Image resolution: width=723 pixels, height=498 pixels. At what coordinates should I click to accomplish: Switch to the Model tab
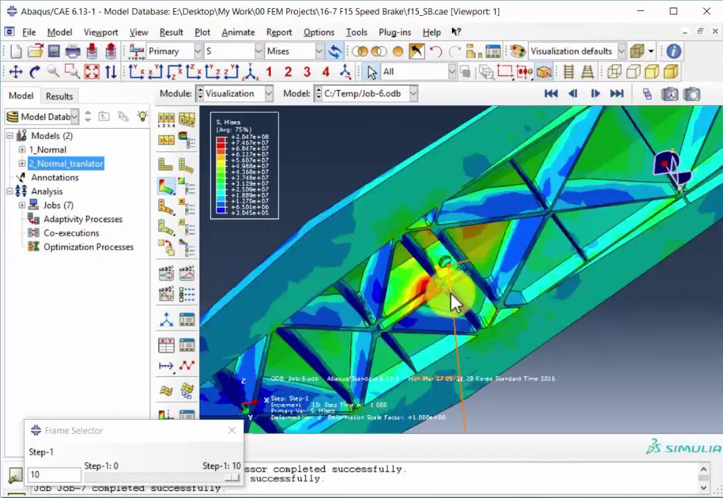tap(21, 95)
